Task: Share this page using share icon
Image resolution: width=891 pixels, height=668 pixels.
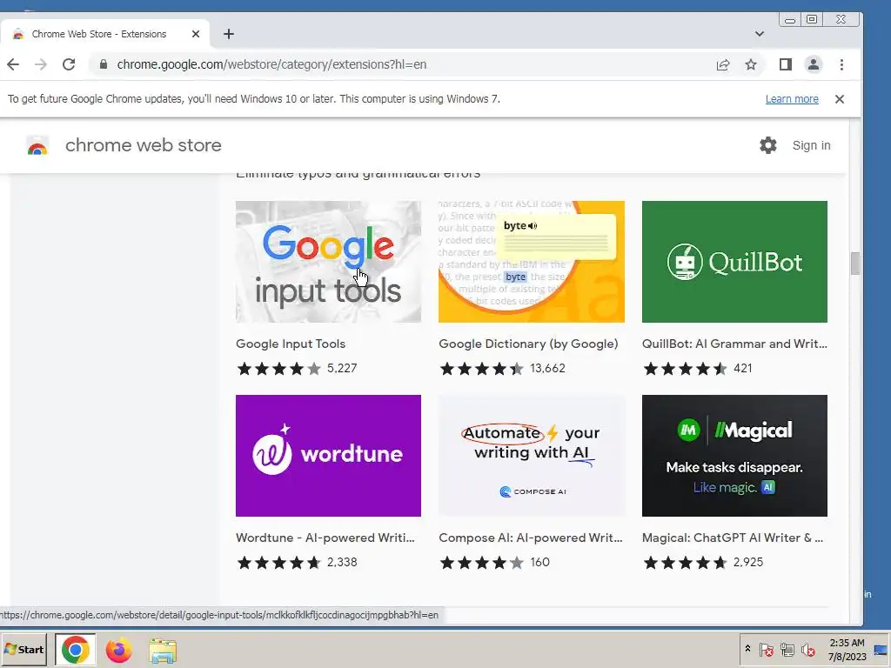Action: point(723,64)
